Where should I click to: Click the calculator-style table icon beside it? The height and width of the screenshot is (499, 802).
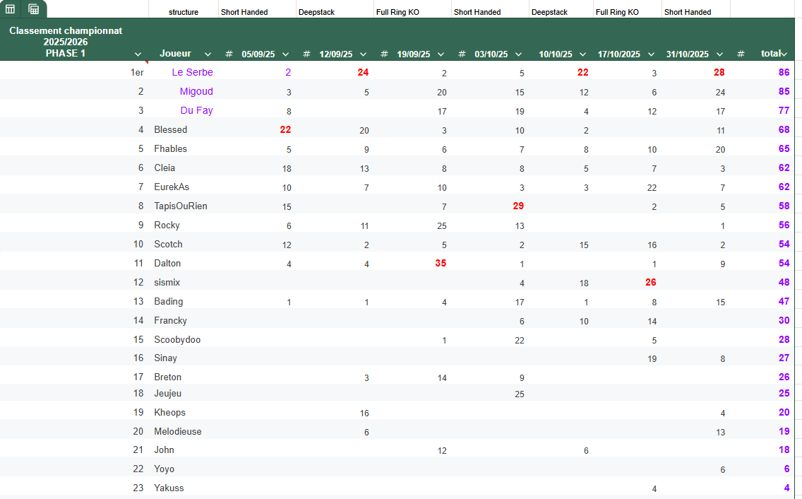tap(33, 9)
